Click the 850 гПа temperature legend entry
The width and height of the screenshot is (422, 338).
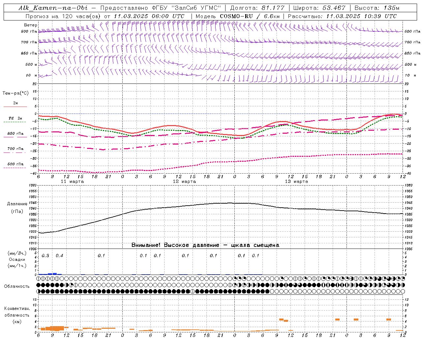point(15,134)
